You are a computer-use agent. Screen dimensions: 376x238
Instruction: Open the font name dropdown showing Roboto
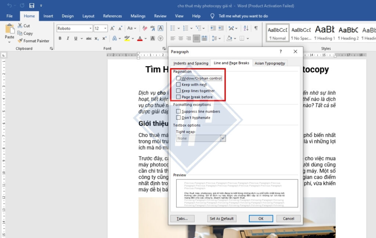pyautogui.click(x=91, y=28)
